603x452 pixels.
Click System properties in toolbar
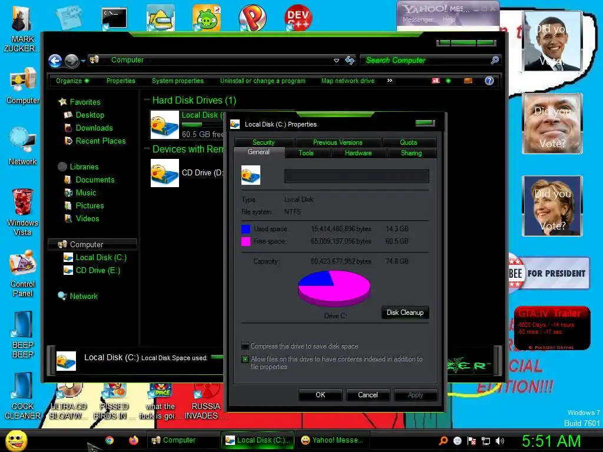click(178, 81)
